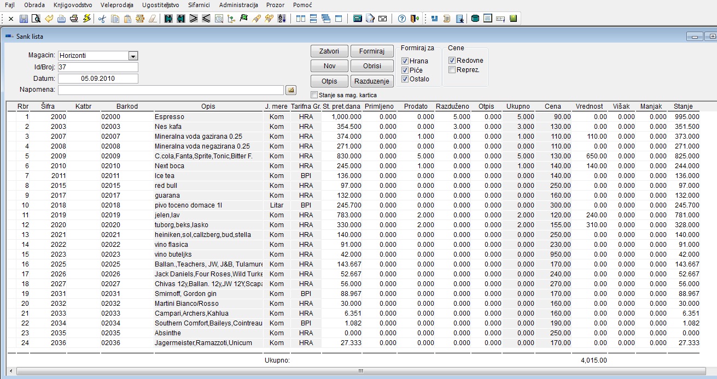Click into the Napomena text field

tap(171, 90)
